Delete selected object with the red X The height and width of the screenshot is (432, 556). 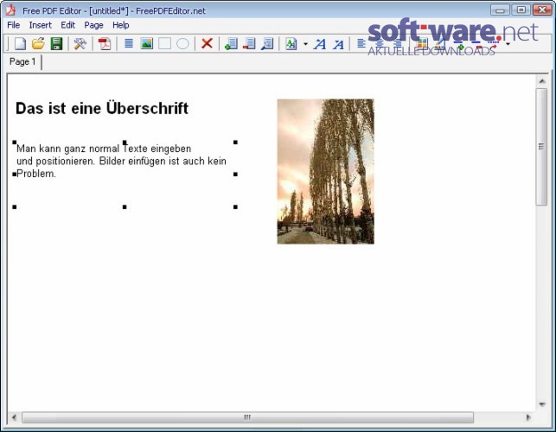tap(207, 44)
